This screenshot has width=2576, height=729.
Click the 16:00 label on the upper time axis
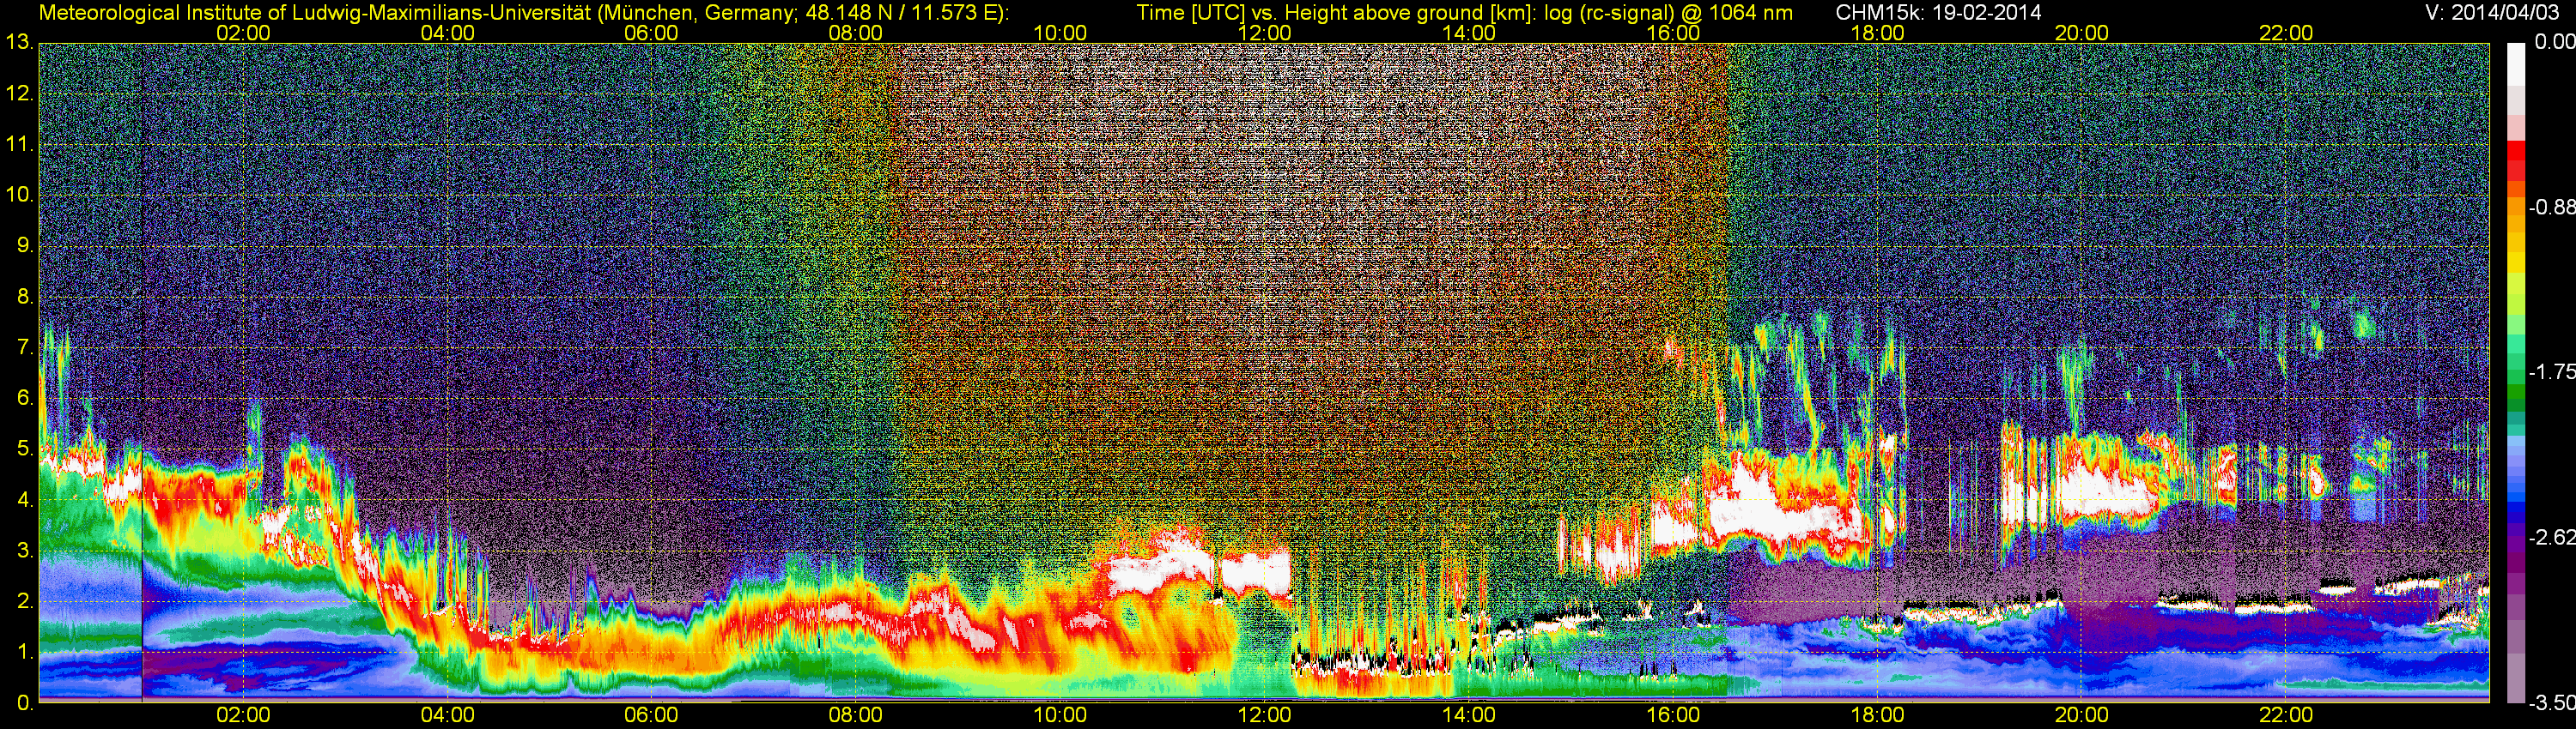[1673, 33]
